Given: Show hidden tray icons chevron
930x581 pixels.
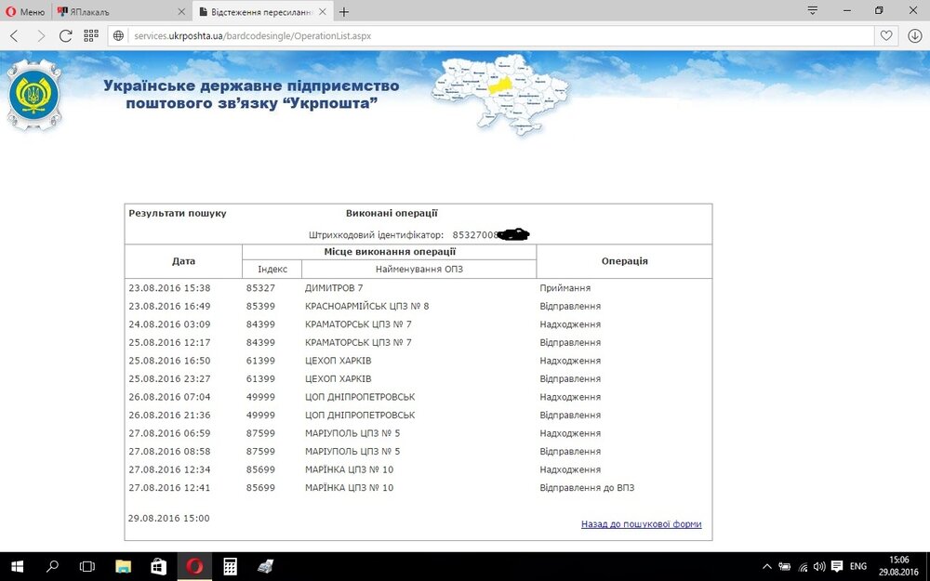Looking at the screenshot, I should pyautogui.click(x=767, y=567).
